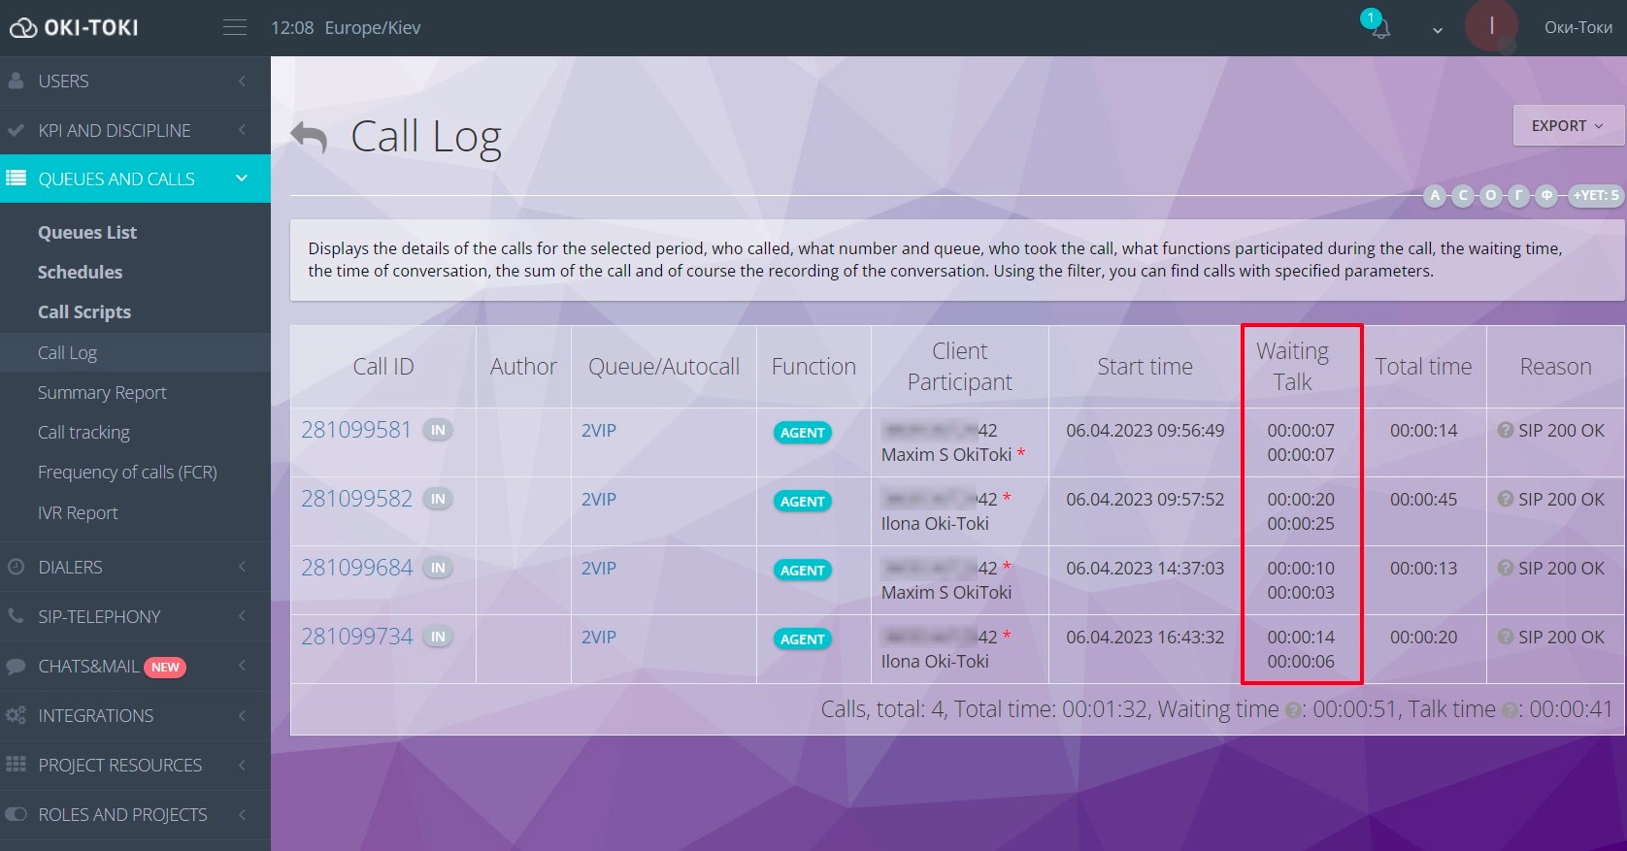Open Call Log in sidebar
This screenshot has height=851, width=1627.
135,352
